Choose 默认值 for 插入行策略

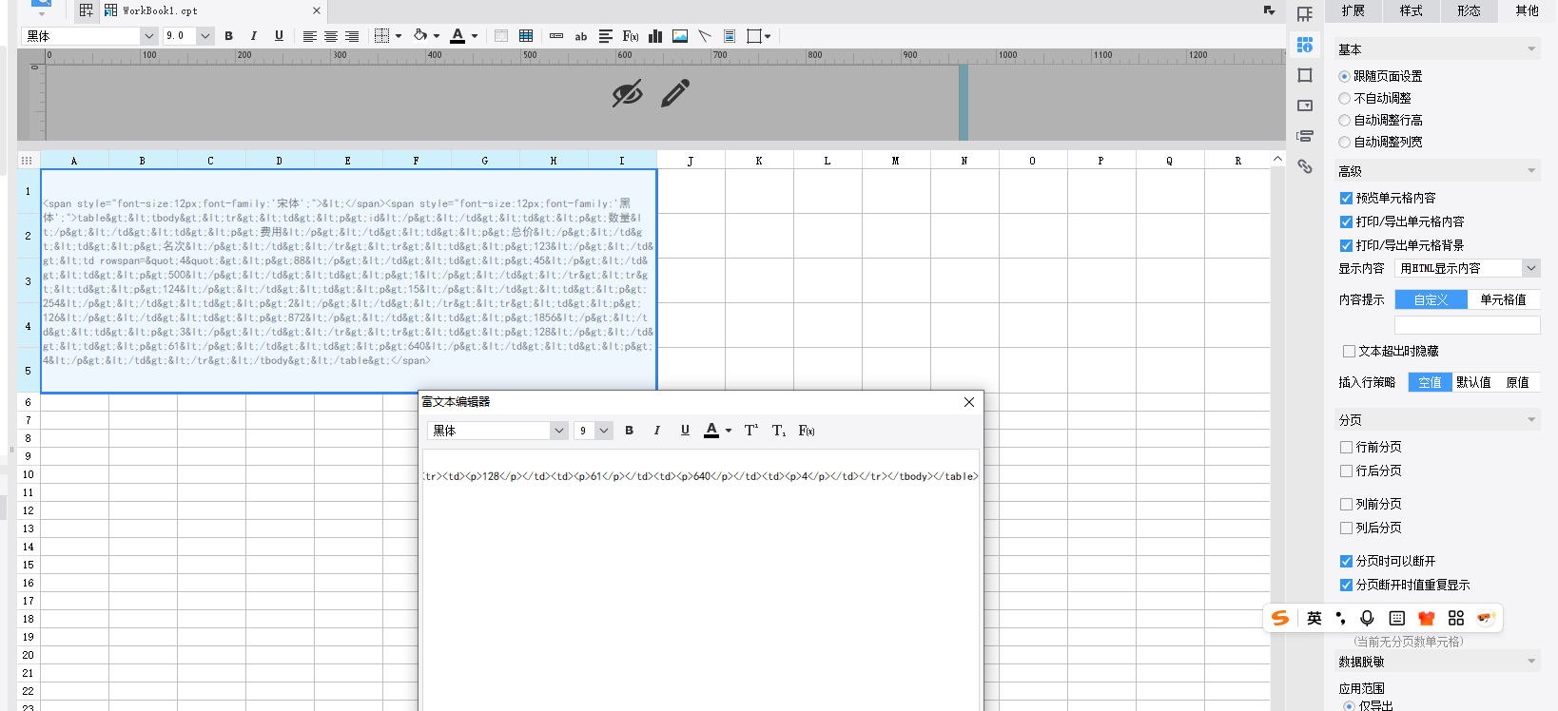[1472, 383]
